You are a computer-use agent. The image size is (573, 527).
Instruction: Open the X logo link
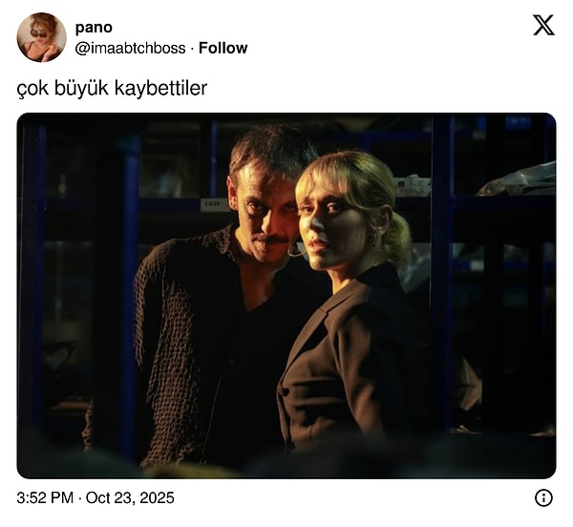pos(543,25)
